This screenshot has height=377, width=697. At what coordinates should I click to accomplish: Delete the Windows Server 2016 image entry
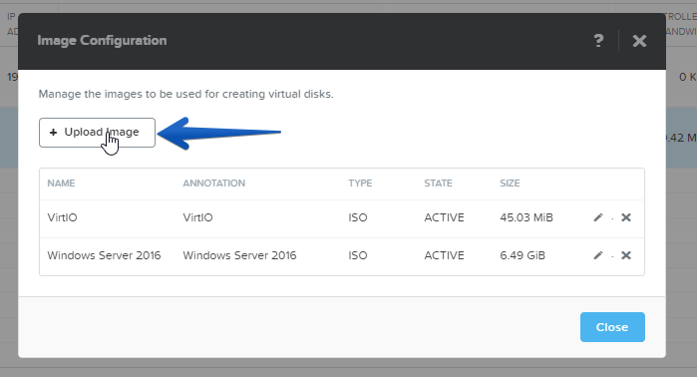pos(626,255)
